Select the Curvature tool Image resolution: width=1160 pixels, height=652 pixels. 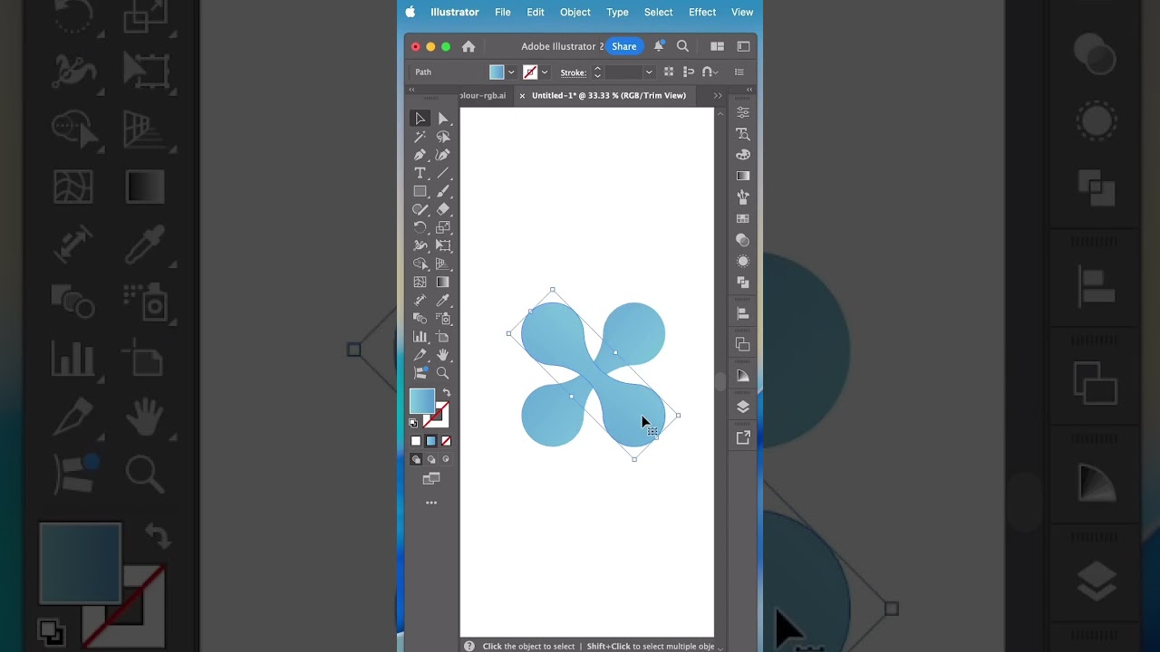[x=443, y=155]
